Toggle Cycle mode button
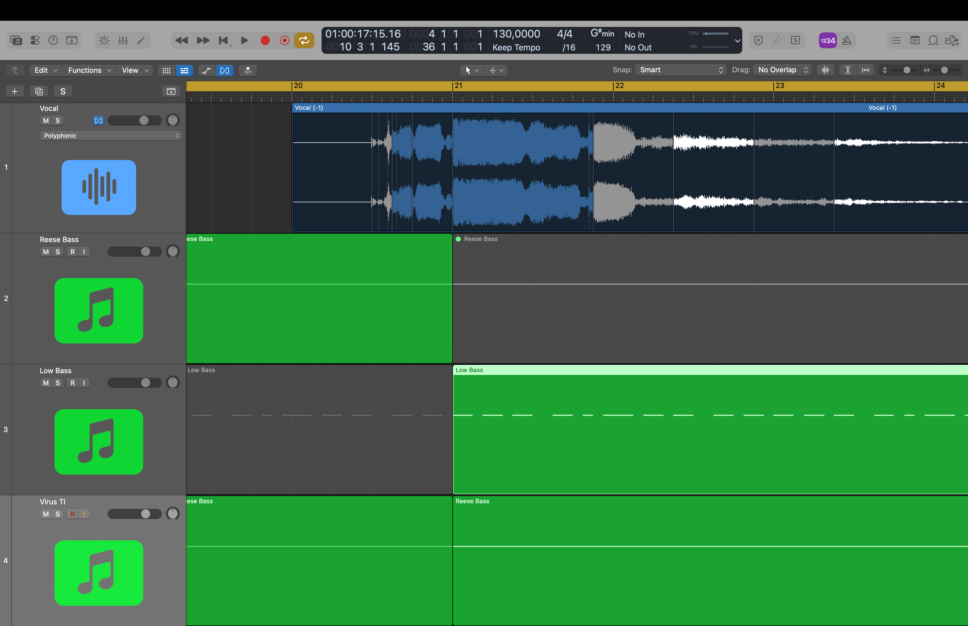Image resolution: width=968 pixels, height=626 pixels. tap(304, 40)
